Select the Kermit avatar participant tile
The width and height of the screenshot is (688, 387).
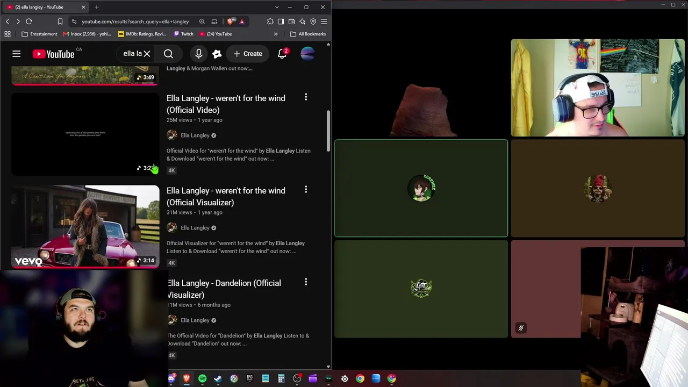coord(421,188)
